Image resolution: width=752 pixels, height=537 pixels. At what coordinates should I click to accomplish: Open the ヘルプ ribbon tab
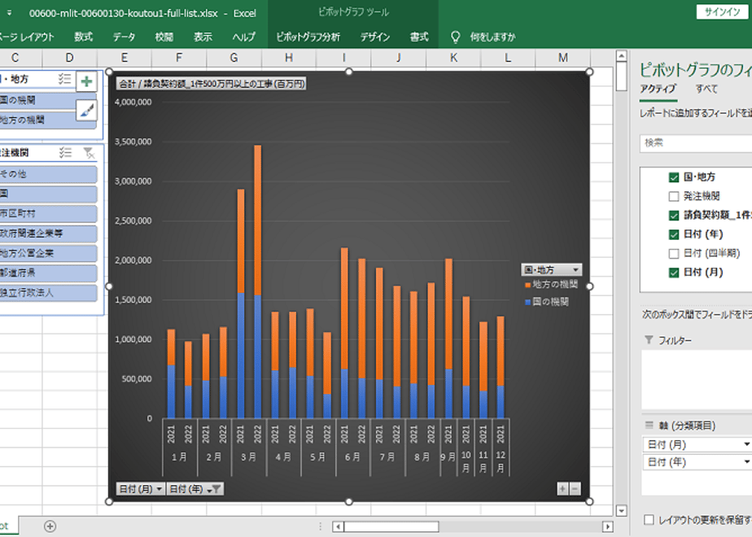(x=244, y=37)
